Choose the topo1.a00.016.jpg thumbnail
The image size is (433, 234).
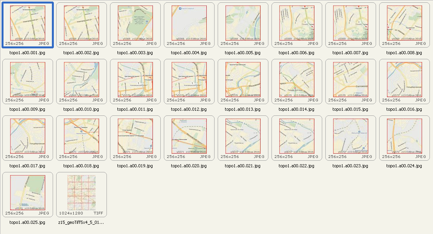coord(404,80)
